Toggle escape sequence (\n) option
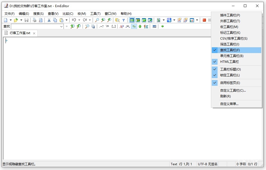The height and width of the screenshot is (170, 266). point(107,26)
